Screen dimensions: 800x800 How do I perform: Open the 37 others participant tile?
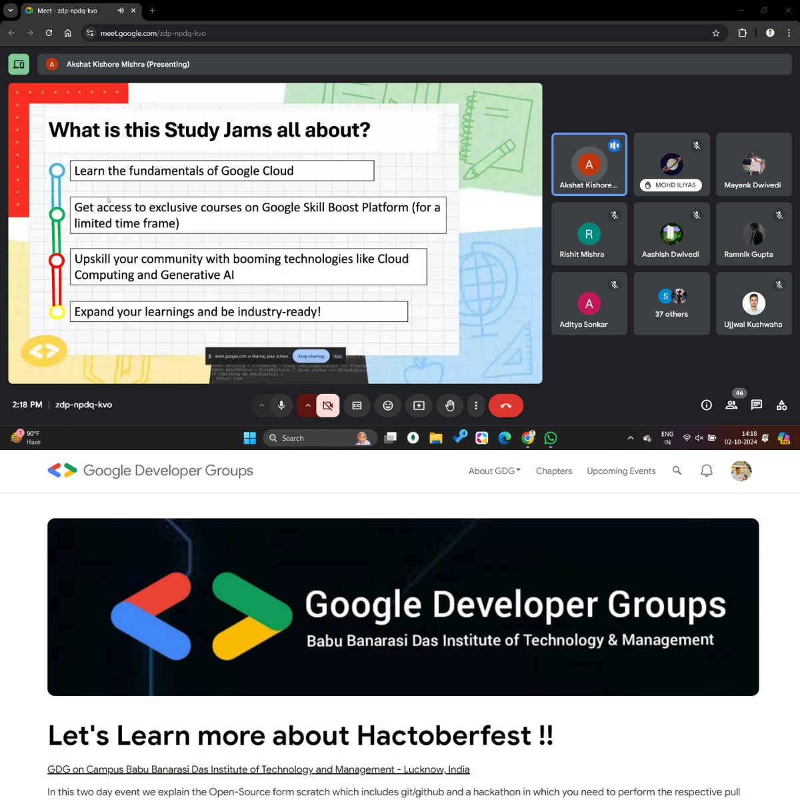pyautogui.click(x=671, y=303)
